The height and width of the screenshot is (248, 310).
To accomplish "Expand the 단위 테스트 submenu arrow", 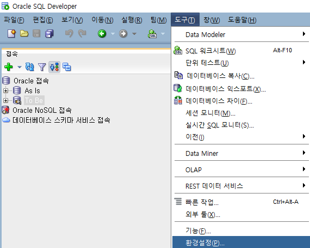I will [x=304, y=62].
